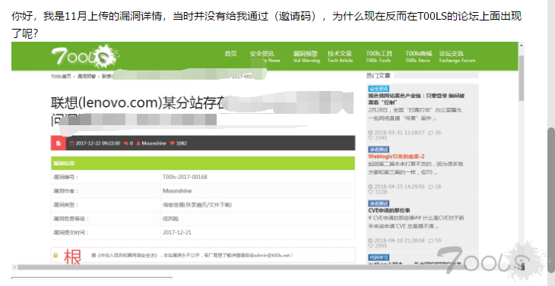The width and height of the screenshot is (555, 286).
Task: Click the 代码学习 tag at sidebar bottom
Action: pos(379,257)
